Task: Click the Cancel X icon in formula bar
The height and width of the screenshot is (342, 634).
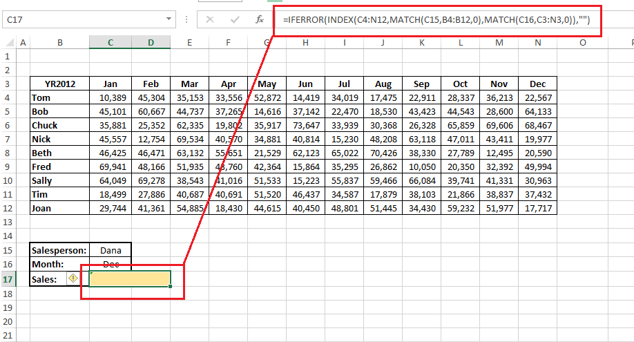Action: [210, 20]
